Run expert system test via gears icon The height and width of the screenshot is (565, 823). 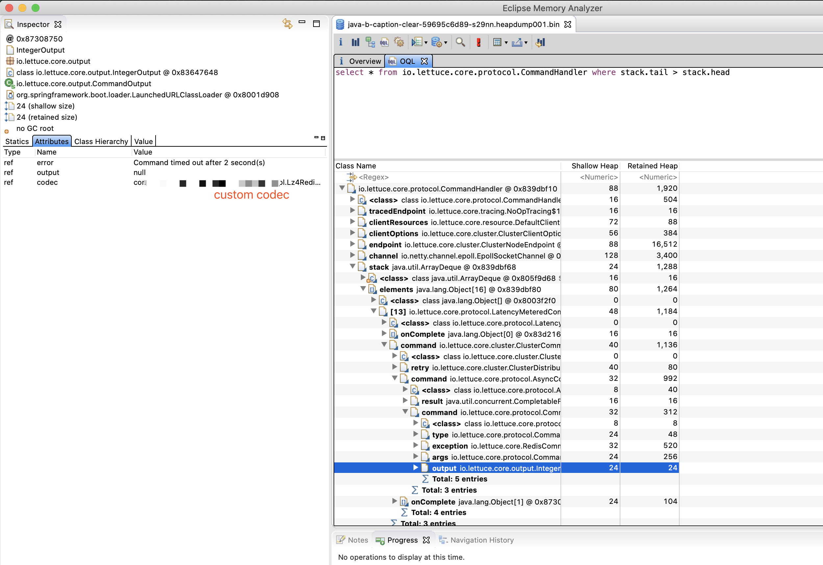[x=399, y=42]
